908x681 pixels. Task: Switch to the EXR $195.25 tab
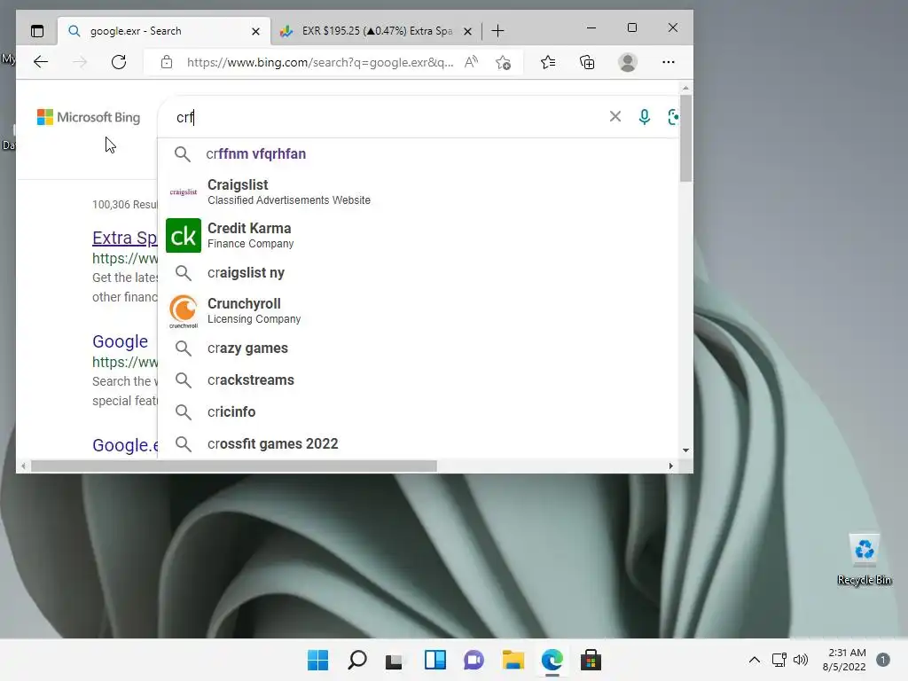pyautogui.click(x=377, y=31)
